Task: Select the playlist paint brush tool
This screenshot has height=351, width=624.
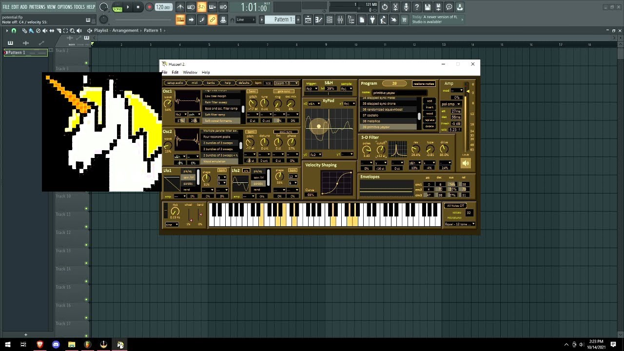Action: pos(31,31)
